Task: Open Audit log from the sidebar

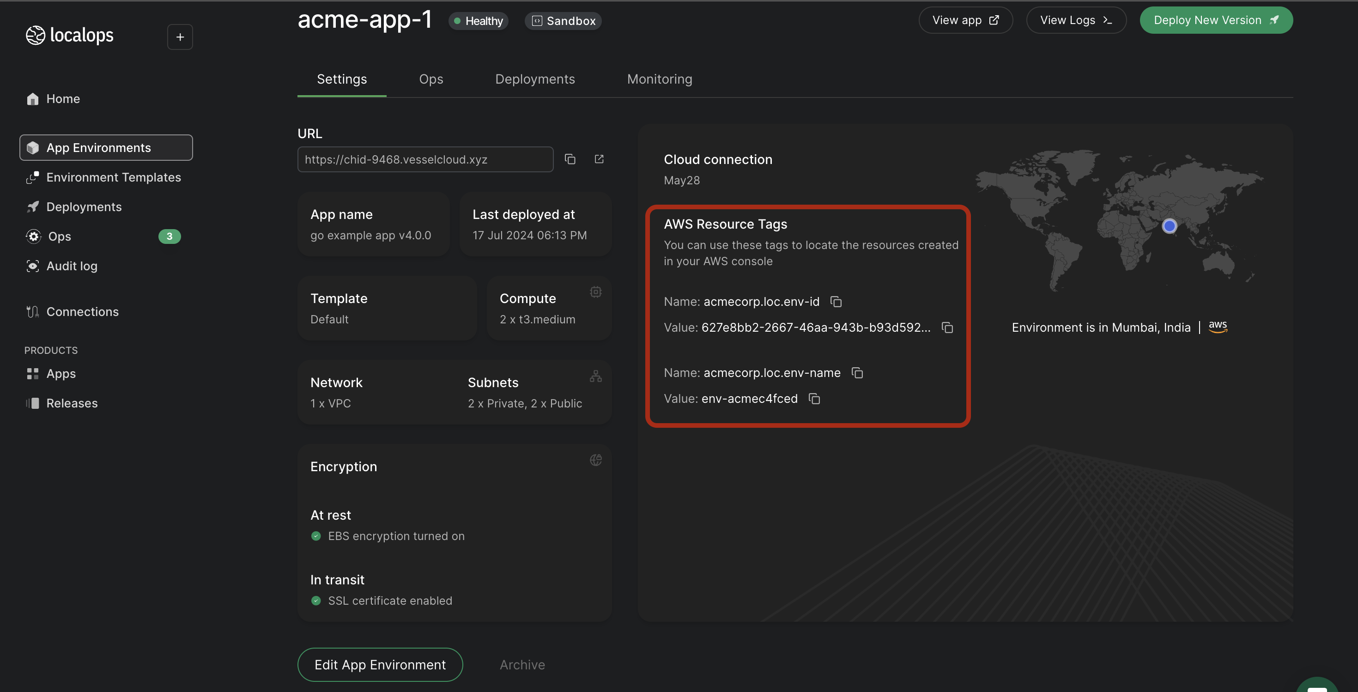Action: [72, 266]
